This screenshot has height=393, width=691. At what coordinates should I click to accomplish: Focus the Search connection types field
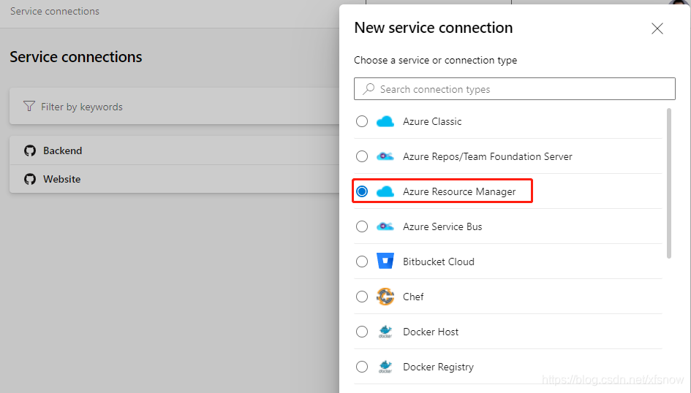(514, 89)
